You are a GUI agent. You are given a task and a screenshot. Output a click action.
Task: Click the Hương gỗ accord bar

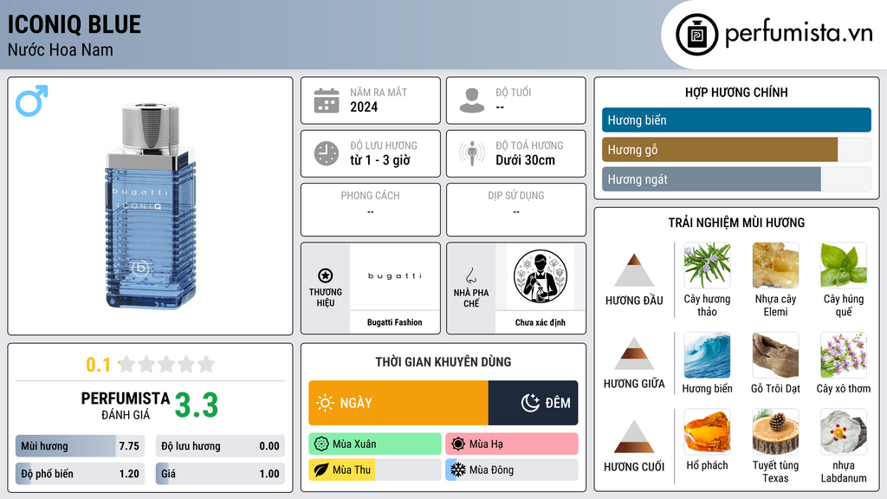click(736, 149)
